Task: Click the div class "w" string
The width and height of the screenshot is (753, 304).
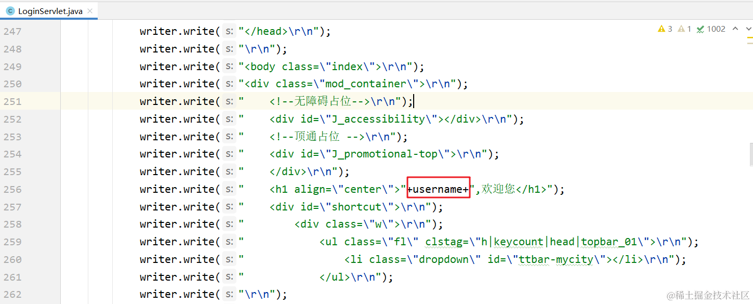Action: tap(335, 224)
